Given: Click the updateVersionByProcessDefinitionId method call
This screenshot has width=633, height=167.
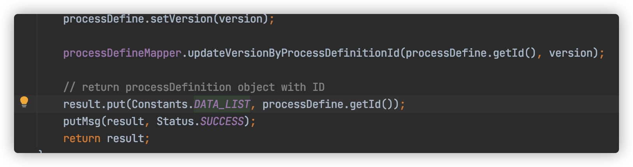Looking at the screenshot, I should [294, 53].
